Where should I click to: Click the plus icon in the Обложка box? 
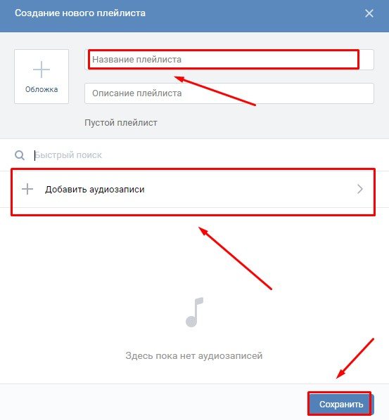pos(42,70)
